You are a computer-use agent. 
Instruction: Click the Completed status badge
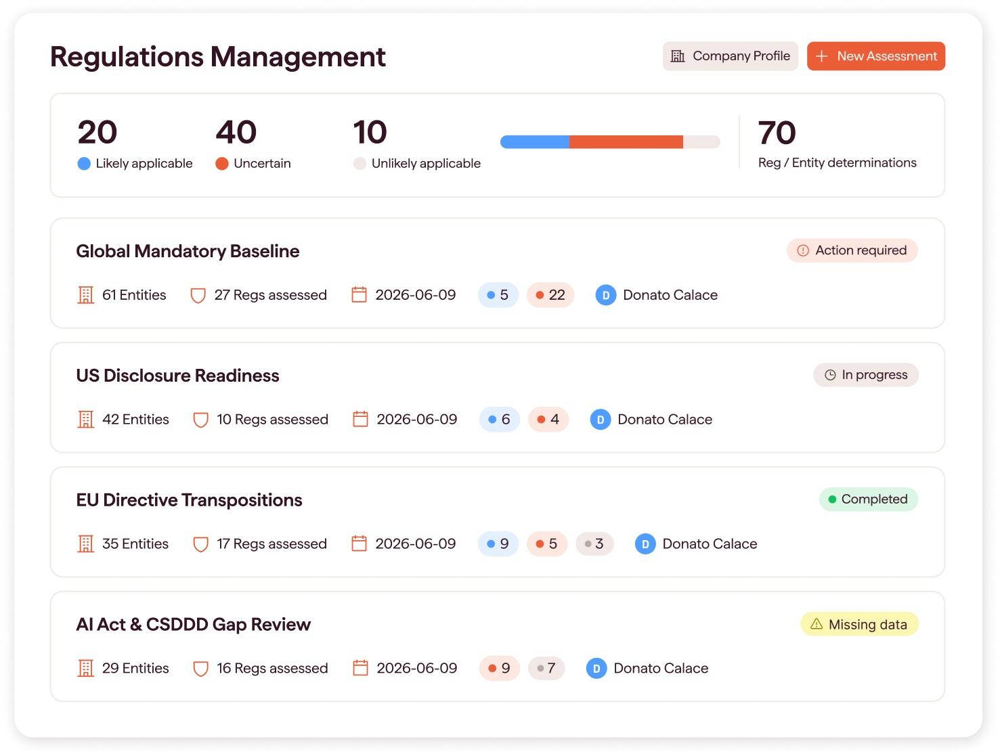tap(869, 499)
